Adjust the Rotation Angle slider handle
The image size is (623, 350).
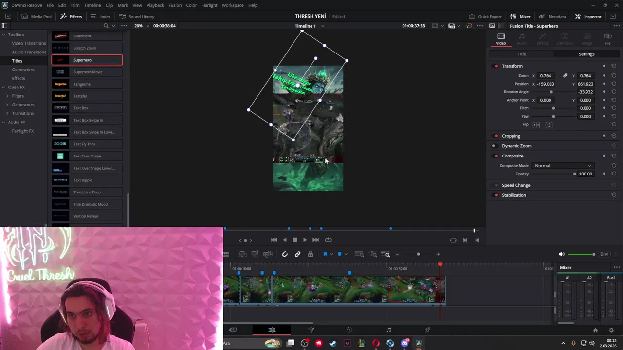(x=551, y=92)
